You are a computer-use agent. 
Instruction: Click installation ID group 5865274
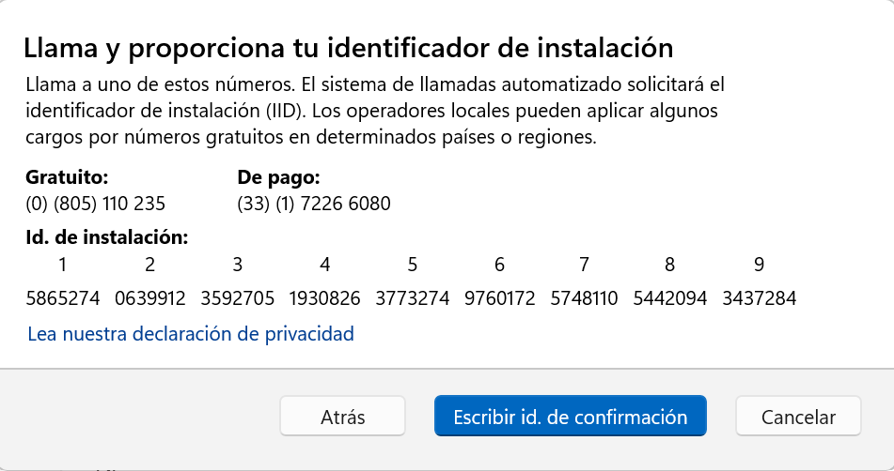click(x=63, y=298)
